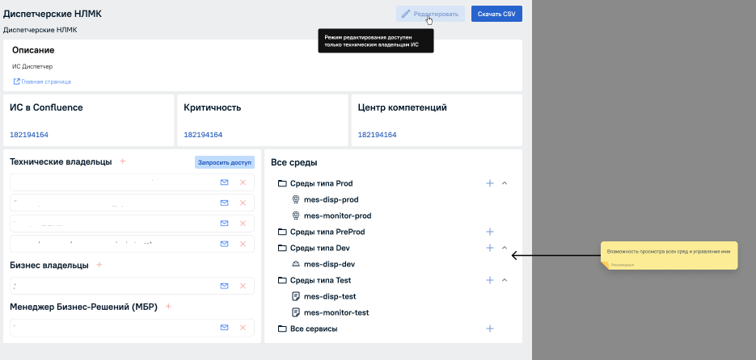
Task: Email the business owner entry
Action: 224,286
